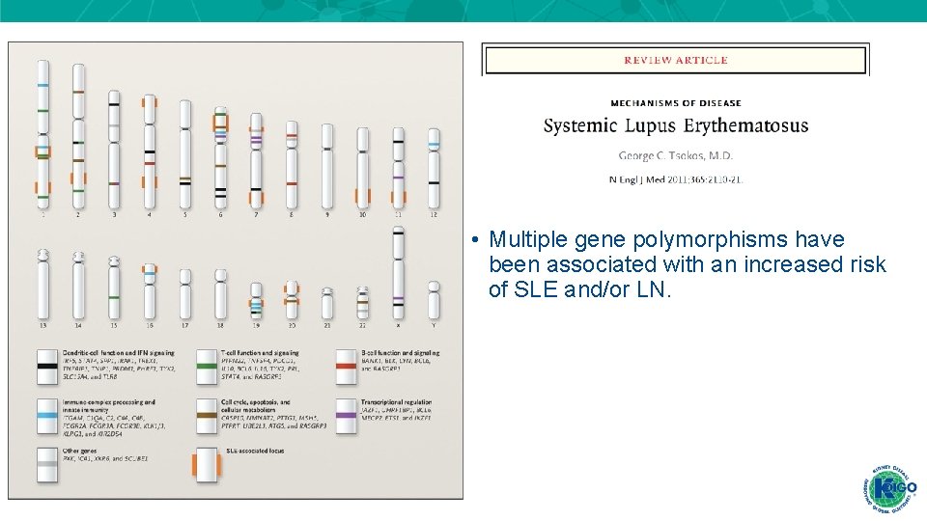Viewport: 927px width, 521px height.
Task: Click the Cell cycle, apoptosis label
Action: coord(255,405)
